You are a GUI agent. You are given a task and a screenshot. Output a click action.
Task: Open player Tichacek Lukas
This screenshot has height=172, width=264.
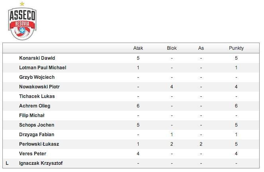[x=37, y=96]
